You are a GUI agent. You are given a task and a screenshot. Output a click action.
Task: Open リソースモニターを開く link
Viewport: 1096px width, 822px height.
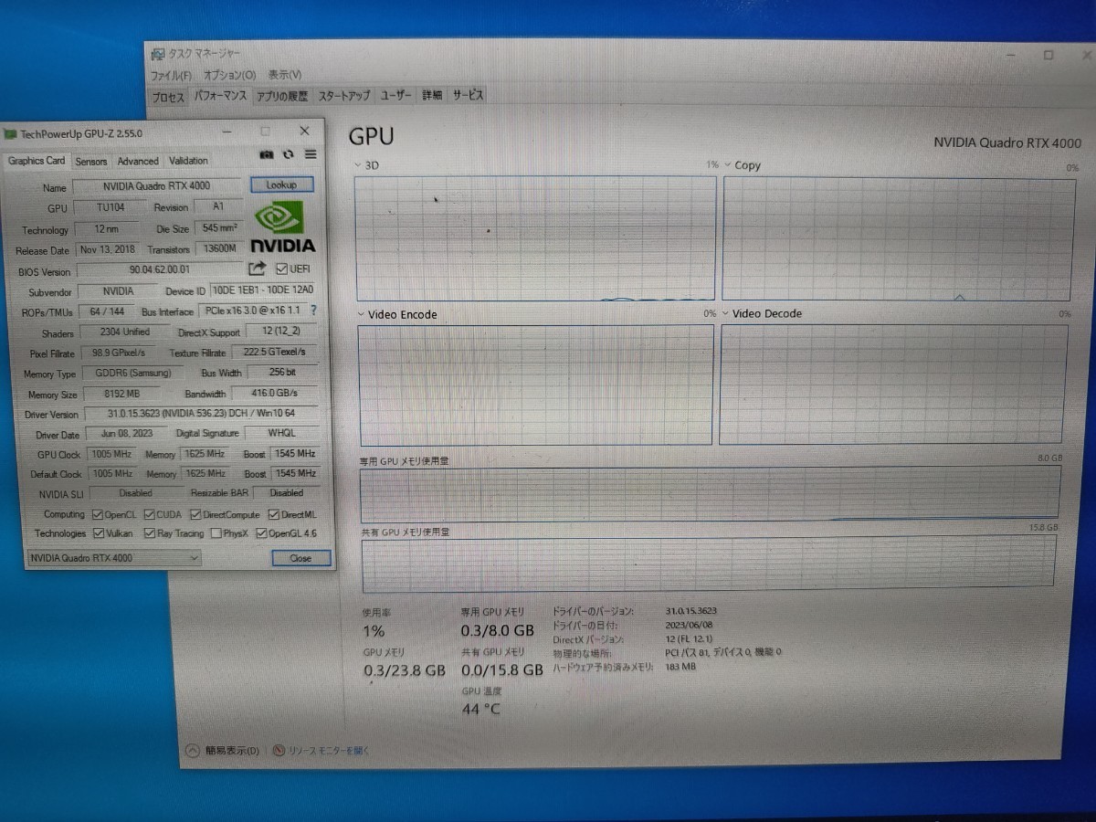[329, 751]
